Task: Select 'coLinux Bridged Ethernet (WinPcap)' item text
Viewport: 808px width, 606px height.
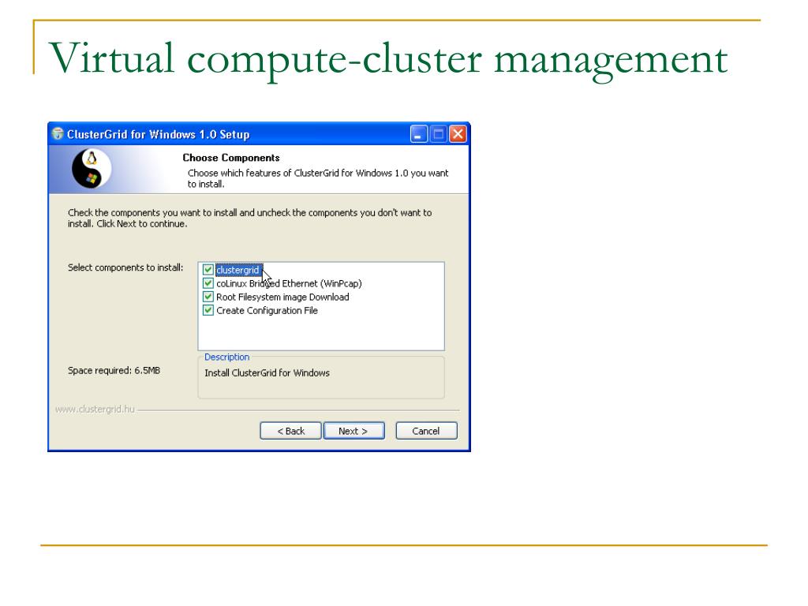Action: tap(289, 283)
